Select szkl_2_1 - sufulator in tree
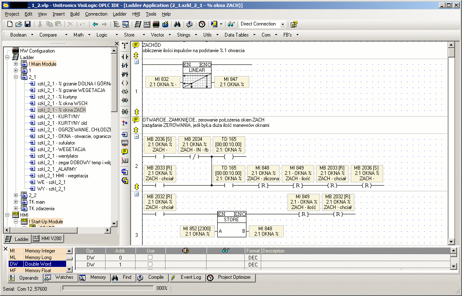The height and width of the screenshot is (296, 462). coord(56,143)
